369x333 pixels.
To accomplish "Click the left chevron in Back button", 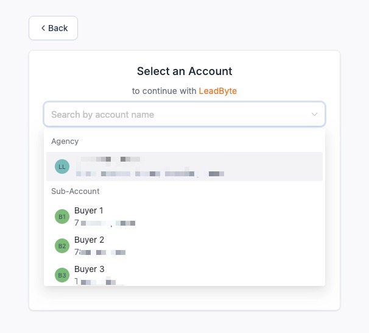I will [x=43, y=28].
